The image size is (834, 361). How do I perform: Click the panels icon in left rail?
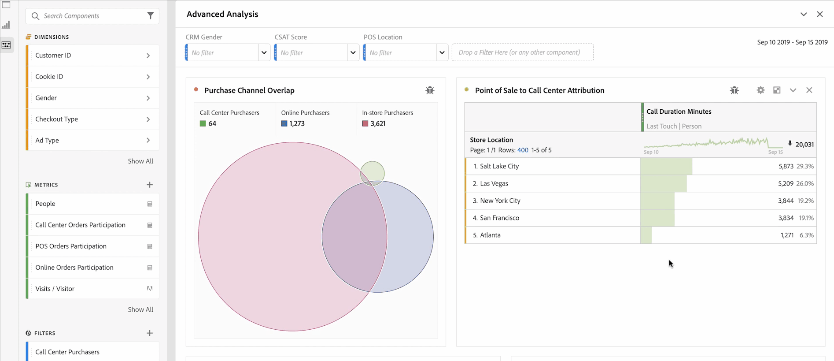(x=7, y=5)
